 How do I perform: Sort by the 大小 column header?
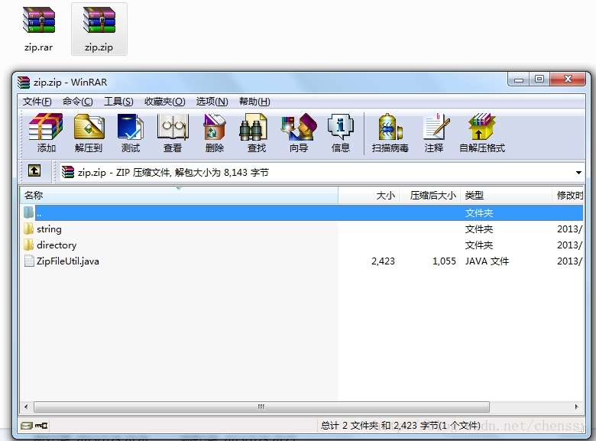369,196
